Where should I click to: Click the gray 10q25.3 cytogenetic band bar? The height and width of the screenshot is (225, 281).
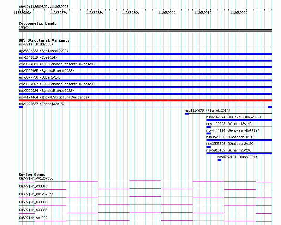tap(145, 31)
